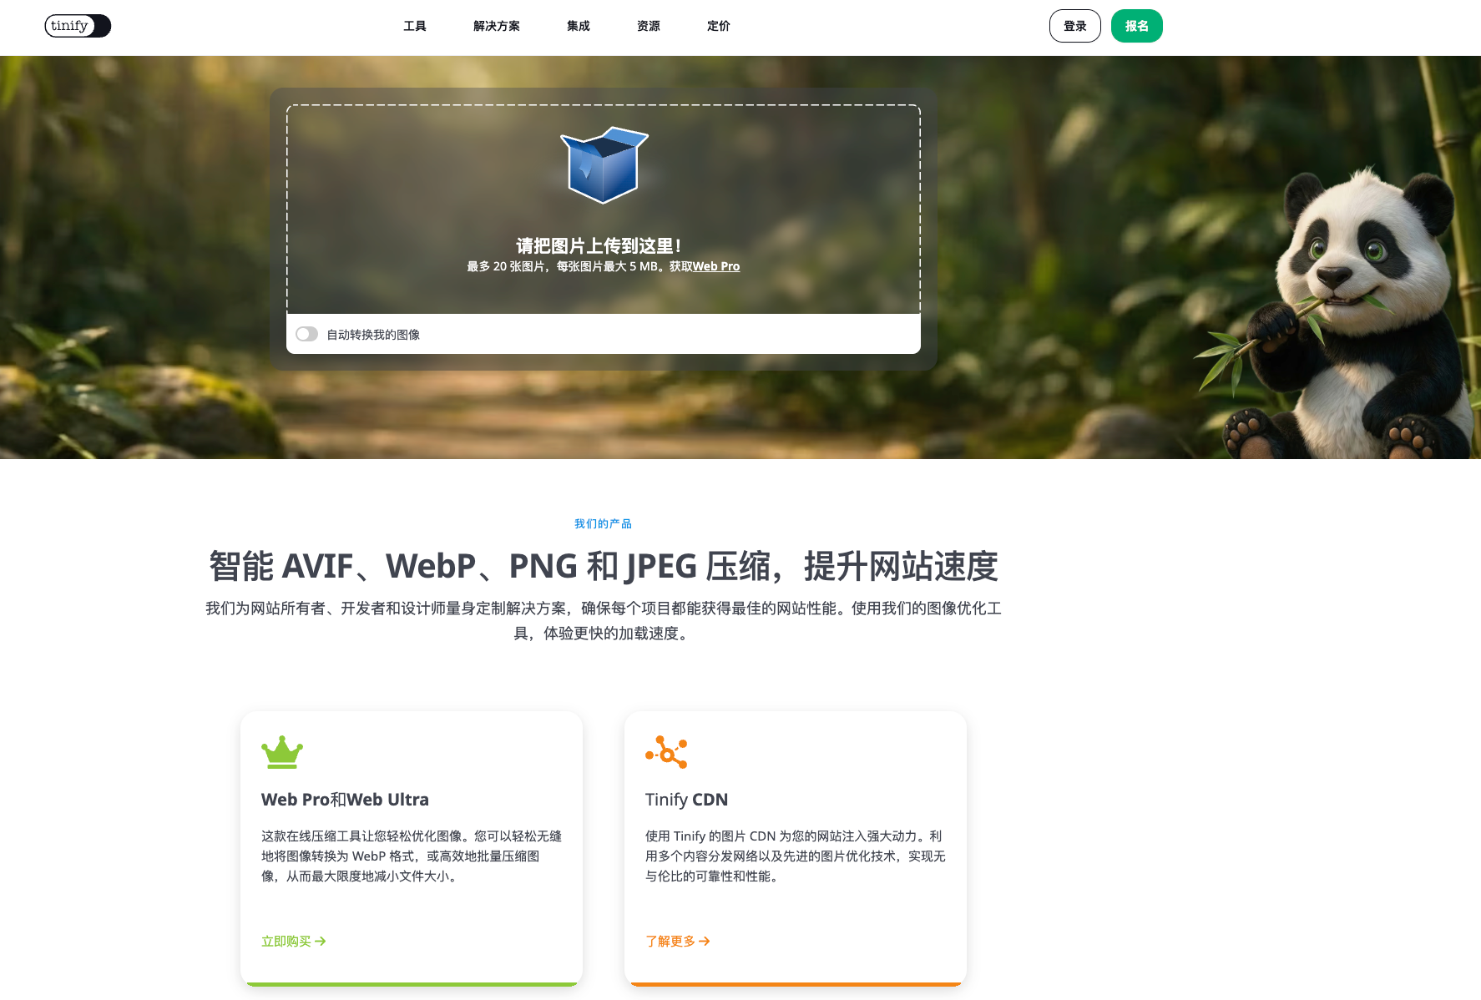
Task: Go to the 定价 page
Action: point(719,26)
